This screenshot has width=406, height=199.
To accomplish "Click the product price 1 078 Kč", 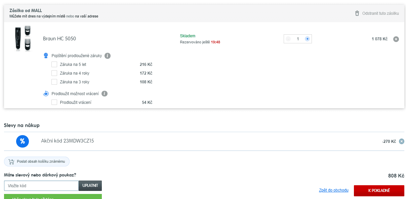I will click(379, 39).
